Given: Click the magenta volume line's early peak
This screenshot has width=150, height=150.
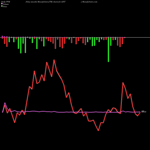Looking at the screenshot, I should coord(5,103).
